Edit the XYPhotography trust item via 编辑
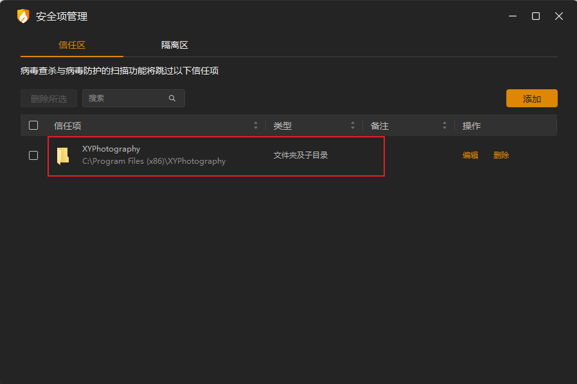This screenshot has width=577, height=384. [x=470, y=155]
